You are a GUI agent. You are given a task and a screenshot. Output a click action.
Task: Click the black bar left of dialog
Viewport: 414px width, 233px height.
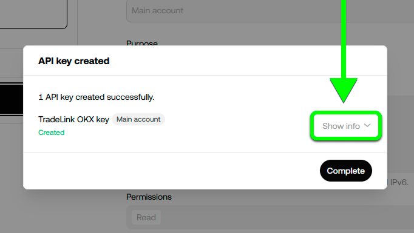pos(12,99)
